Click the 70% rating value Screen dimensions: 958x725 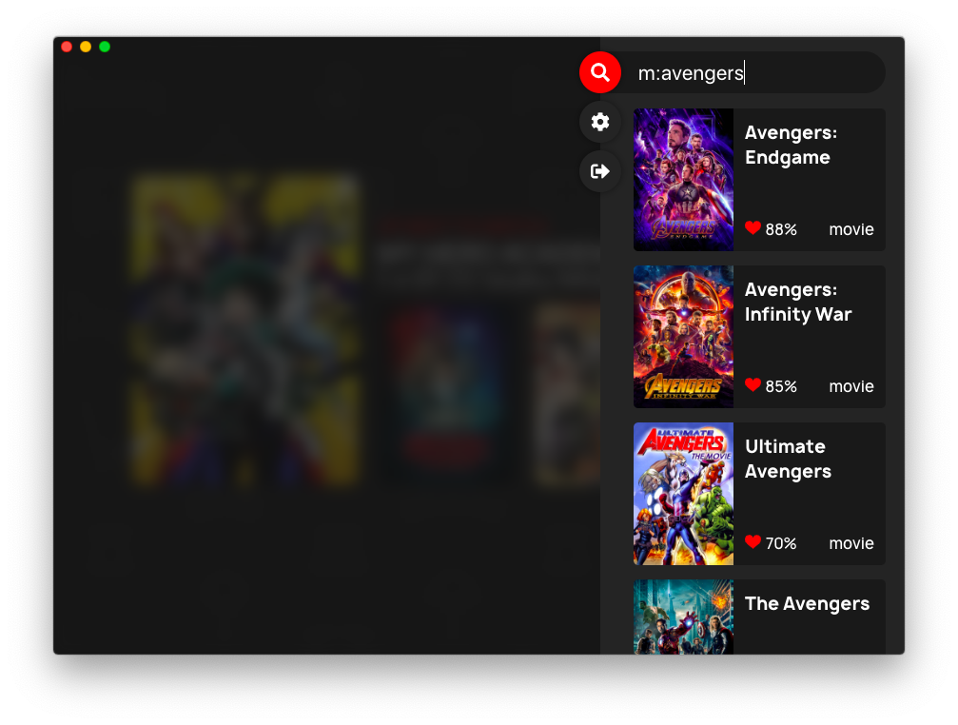point(781,543)
